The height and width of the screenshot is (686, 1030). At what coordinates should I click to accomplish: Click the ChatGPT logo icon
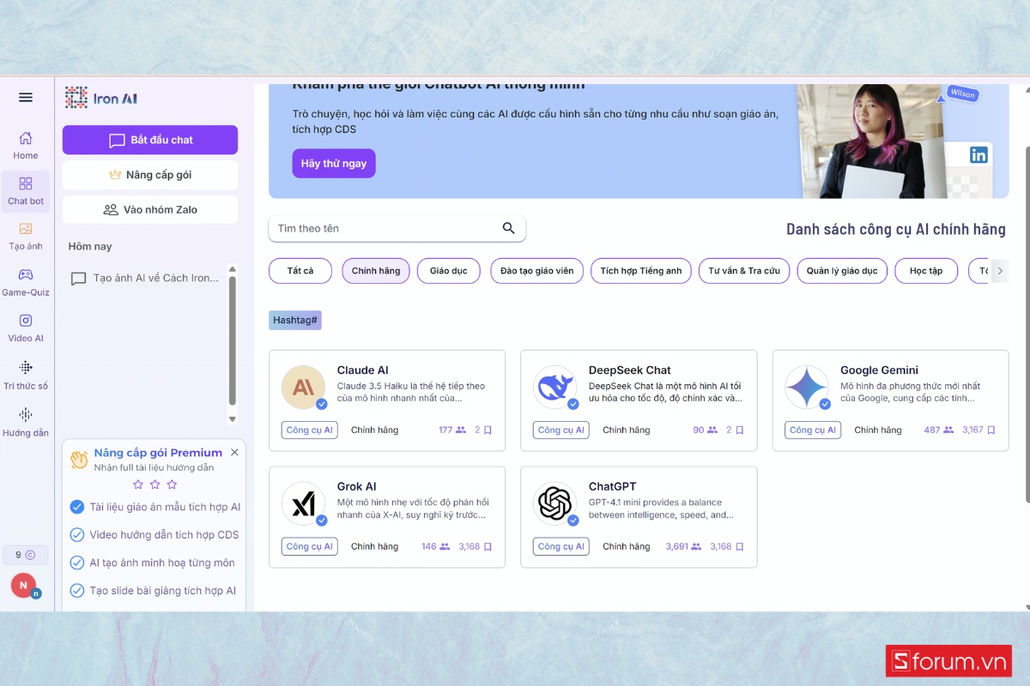point(554,503)
